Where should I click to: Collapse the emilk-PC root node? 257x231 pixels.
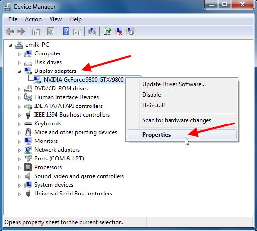[x=11, y=45]
